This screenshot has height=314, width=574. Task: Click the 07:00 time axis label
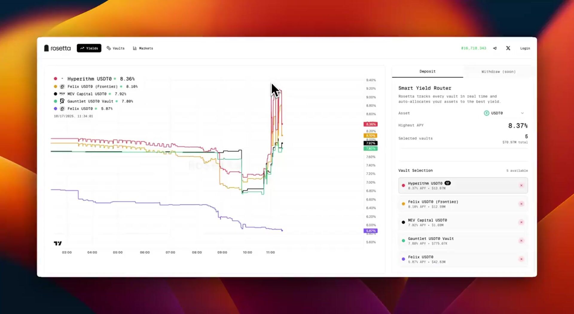coord(170,253)
